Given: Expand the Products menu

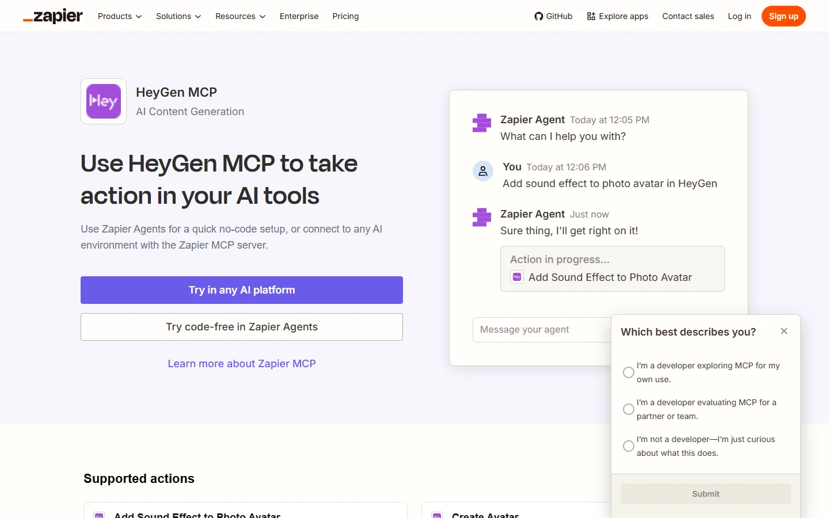Looking at the screenshot, I should click(x=120, y=16).
